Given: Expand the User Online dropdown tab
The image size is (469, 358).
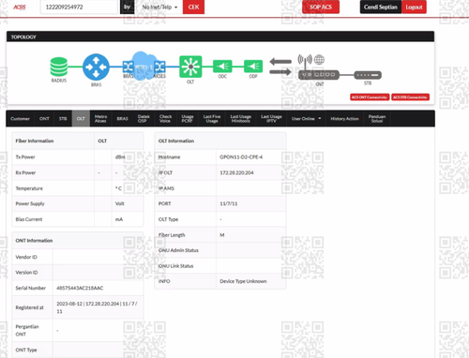Looking at the screenshot, I should 307,119.
